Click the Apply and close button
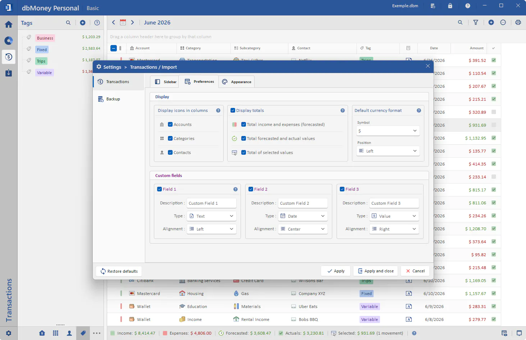The image size is (526, 340). pos(375,271)
